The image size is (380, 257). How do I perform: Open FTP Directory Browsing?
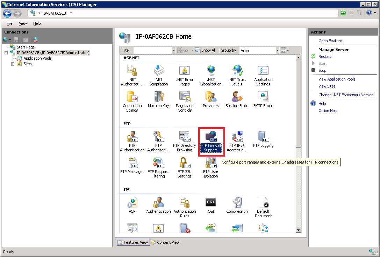[x=185, y=142]
